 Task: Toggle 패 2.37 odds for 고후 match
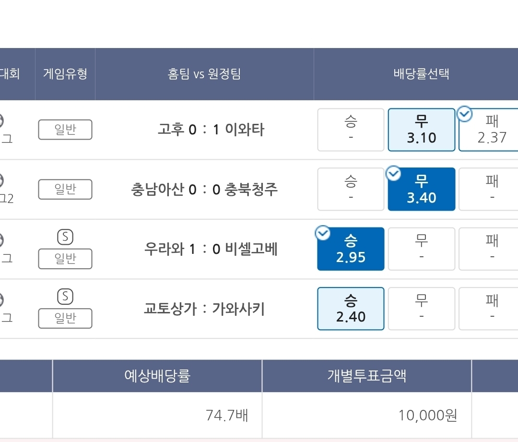click(489, 130)
